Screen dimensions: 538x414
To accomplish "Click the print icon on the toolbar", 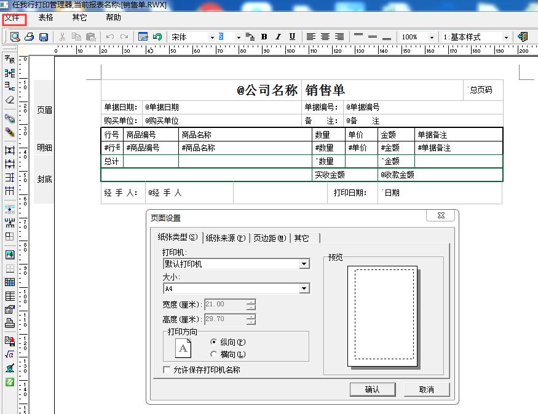I will coord(30,37).
